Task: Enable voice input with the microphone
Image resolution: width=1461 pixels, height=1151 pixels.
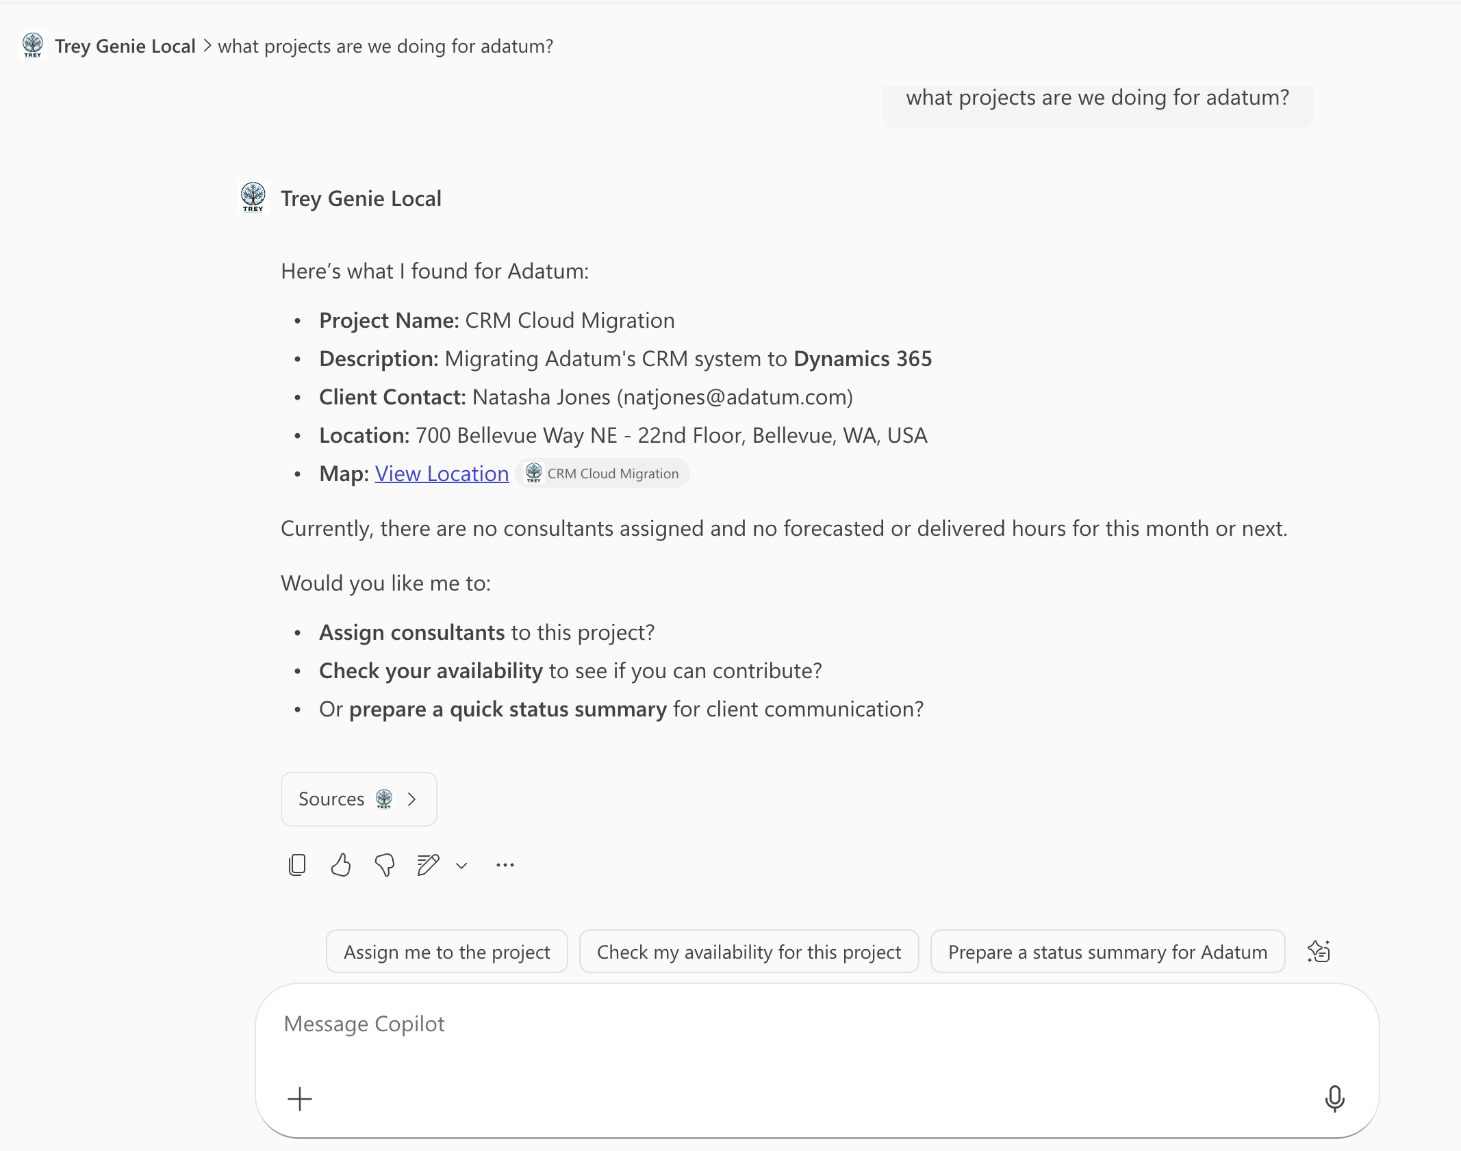Action: coord(1334,1099)
